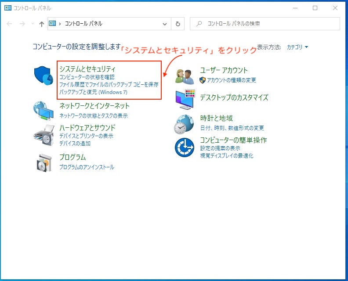
Task: Click the Ease of Access icon
Action: (x=185, y=147)
